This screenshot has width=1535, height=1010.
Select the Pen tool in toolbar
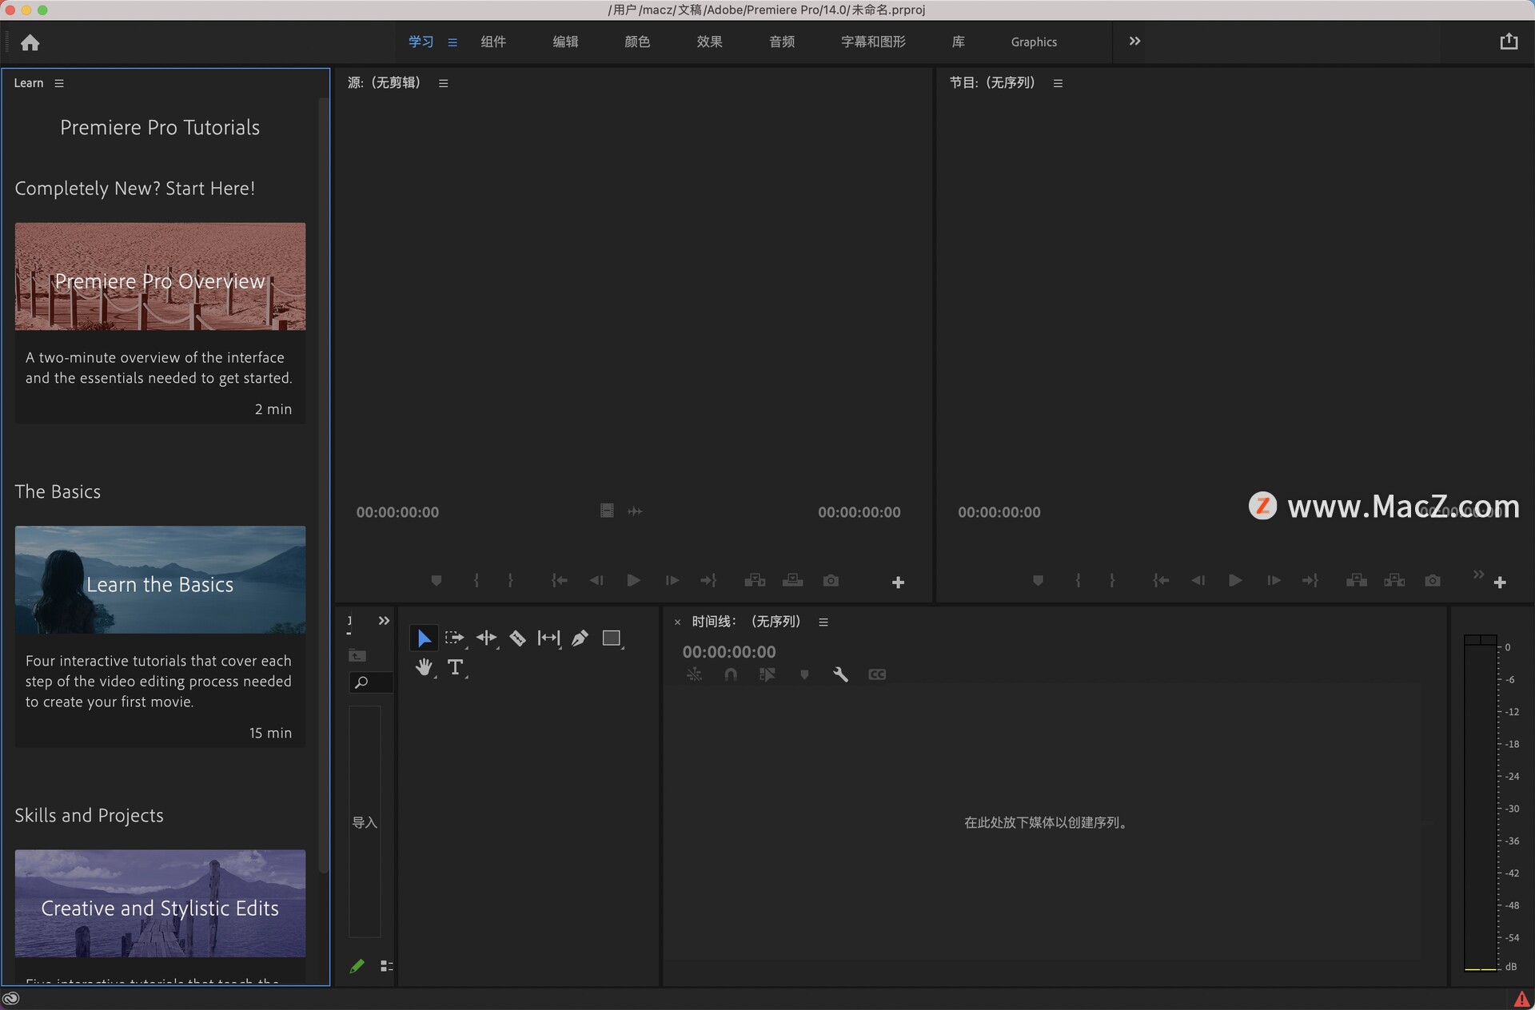pos(581,637)
